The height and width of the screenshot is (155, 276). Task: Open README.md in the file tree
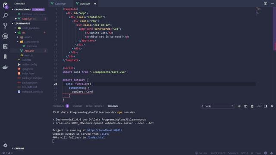point(29,87)
